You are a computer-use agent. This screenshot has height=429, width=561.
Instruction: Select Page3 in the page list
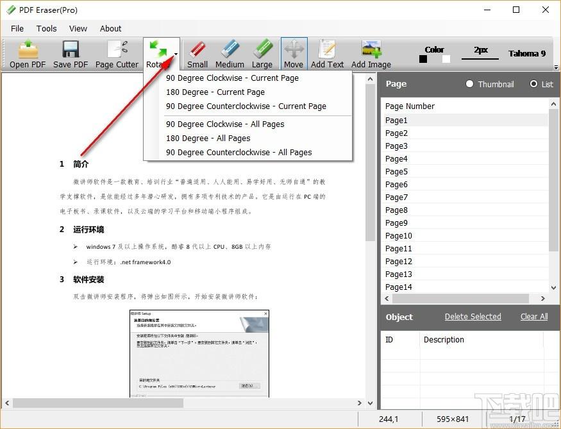point(466,146)
